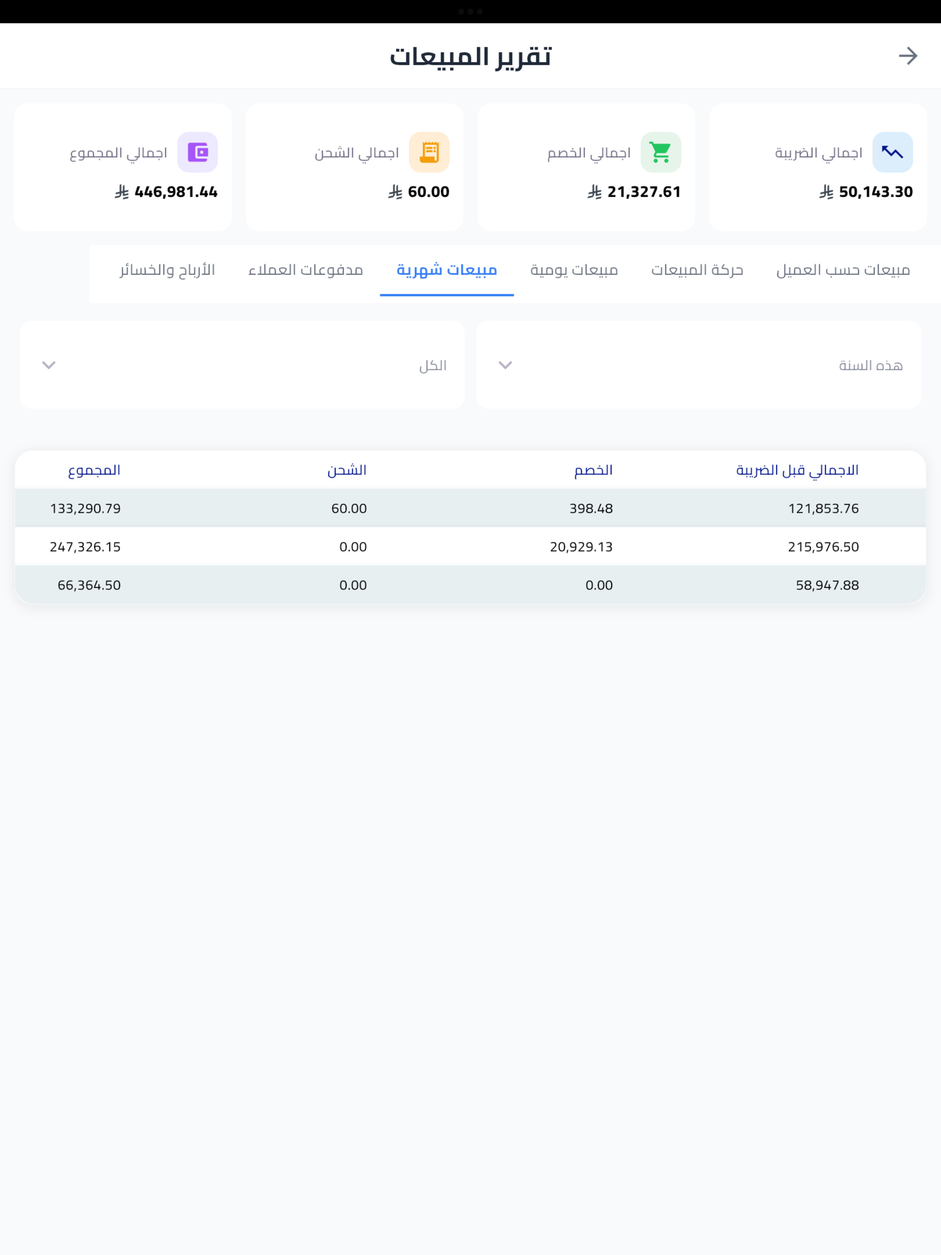Tap the back arrow icon in the header
The height and width of the screenshot is (1255, 941).
(907, 56)
